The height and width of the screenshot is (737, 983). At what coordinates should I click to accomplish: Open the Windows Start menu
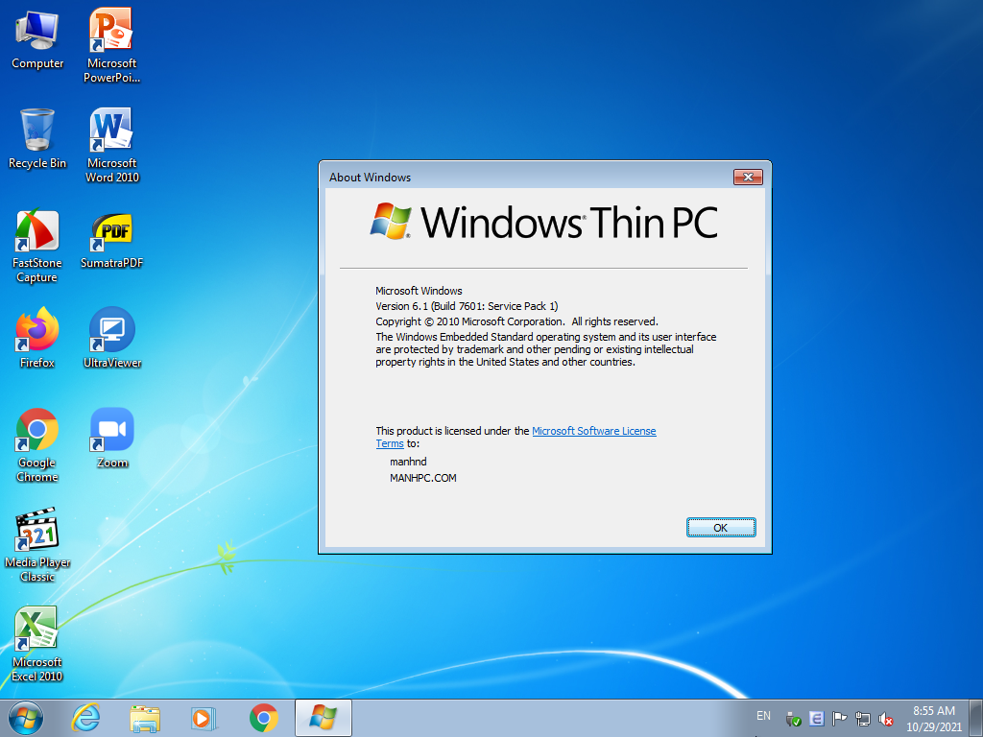(x=26, y=718)
